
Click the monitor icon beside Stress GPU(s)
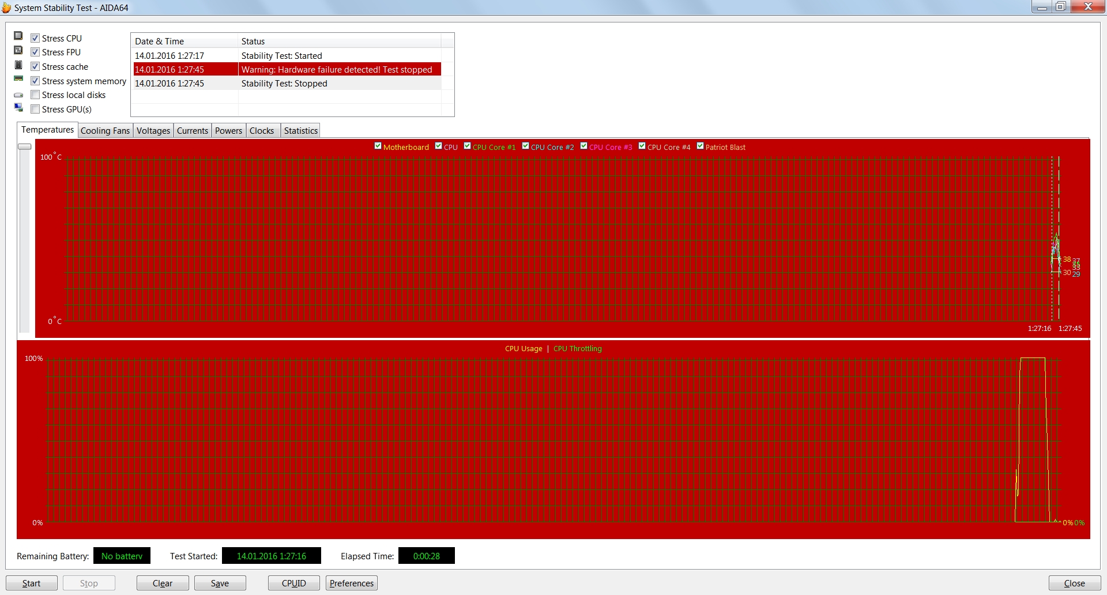[x=18, y=108]
